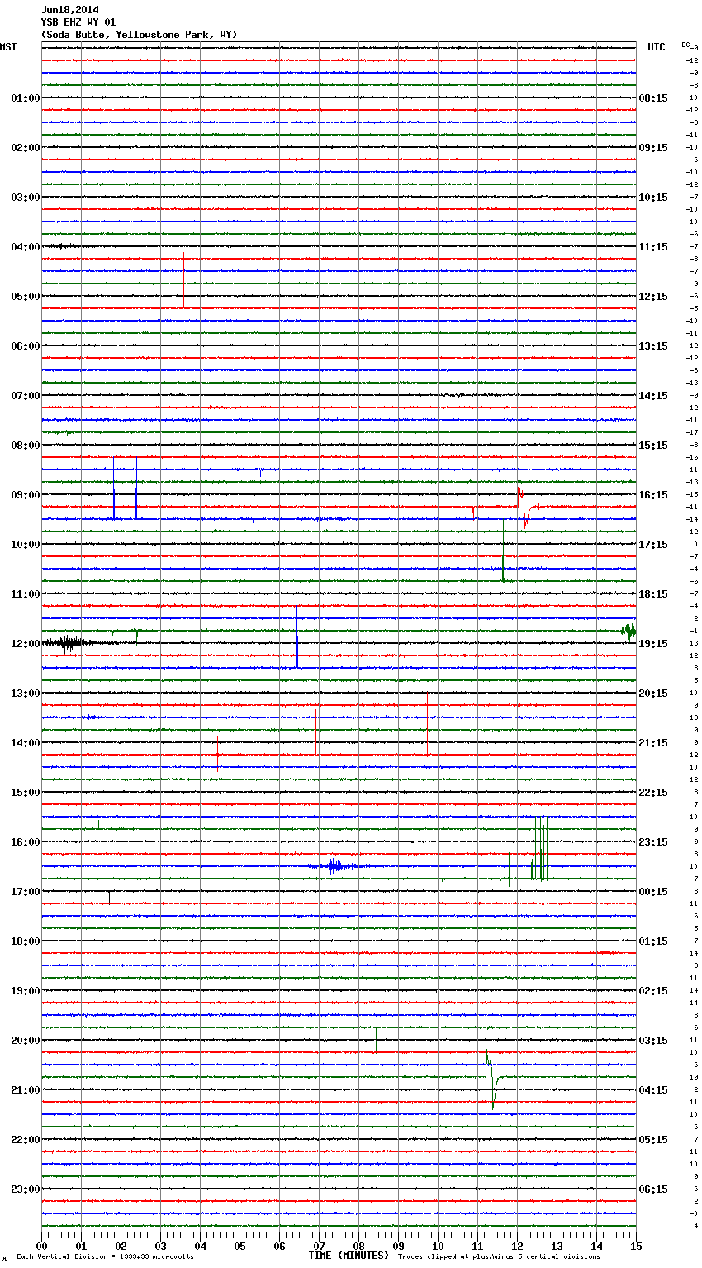Select the 04:00 MST time label
The image size is (702, 1268).
click(25, 247)
